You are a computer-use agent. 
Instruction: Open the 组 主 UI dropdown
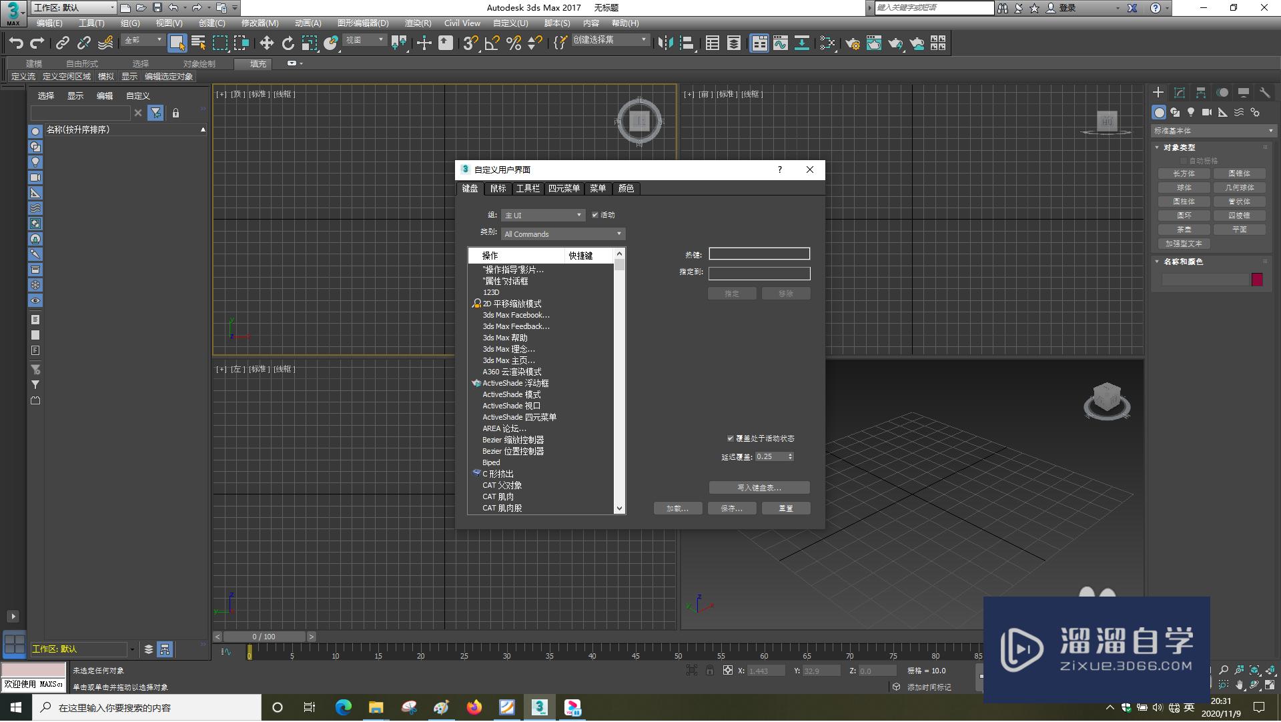coord(543,215)
